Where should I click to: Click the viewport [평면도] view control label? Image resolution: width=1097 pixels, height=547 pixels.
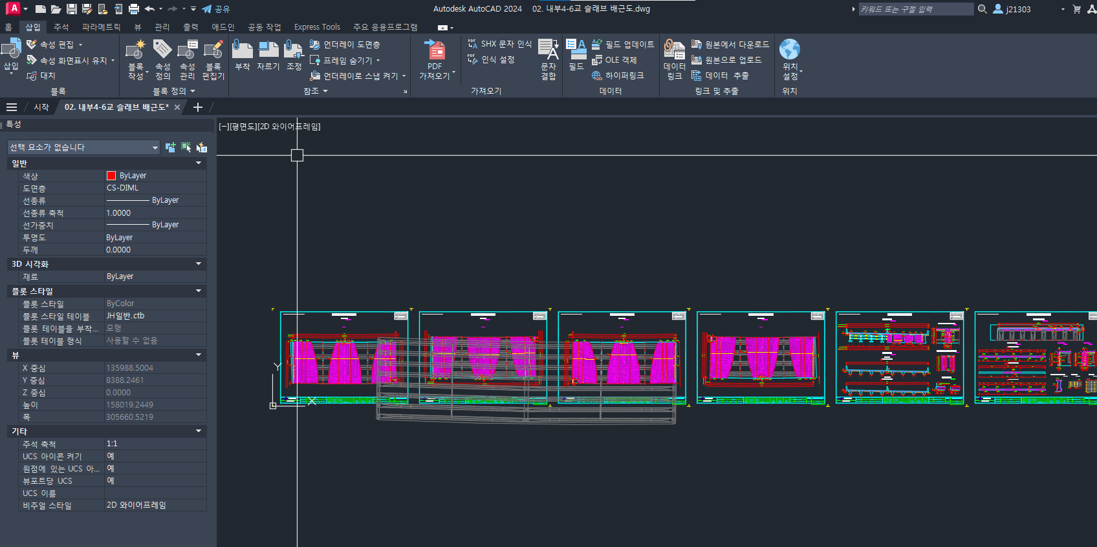[x=243, y=127]
